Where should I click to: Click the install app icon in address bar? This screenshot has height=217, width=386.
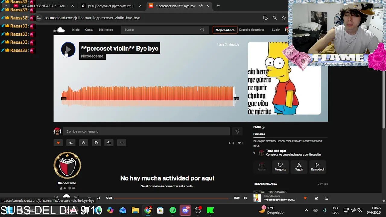point(265,18)
